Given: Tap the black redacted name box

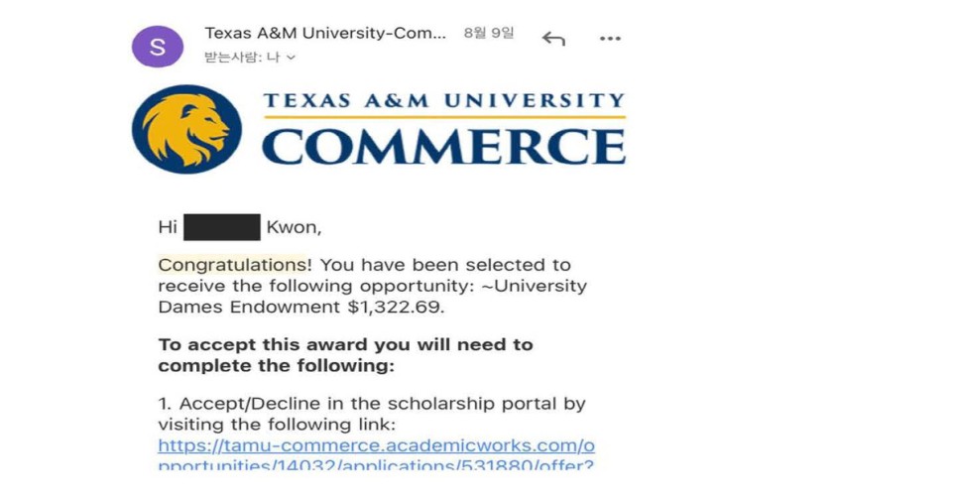Looking at the screenshot, I should (x=222, y=227).
